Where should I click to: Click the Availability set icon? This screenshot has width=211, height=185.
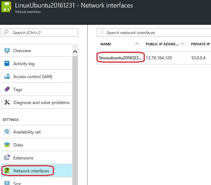[7, 132]
